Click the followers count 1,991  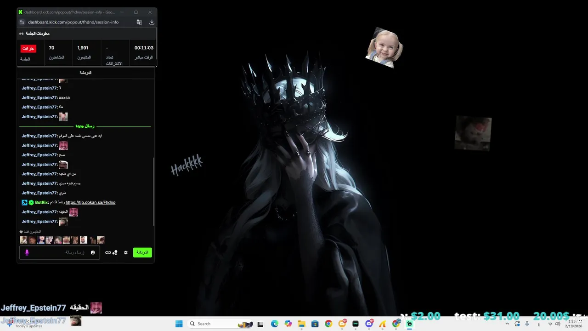pos(83,48)
